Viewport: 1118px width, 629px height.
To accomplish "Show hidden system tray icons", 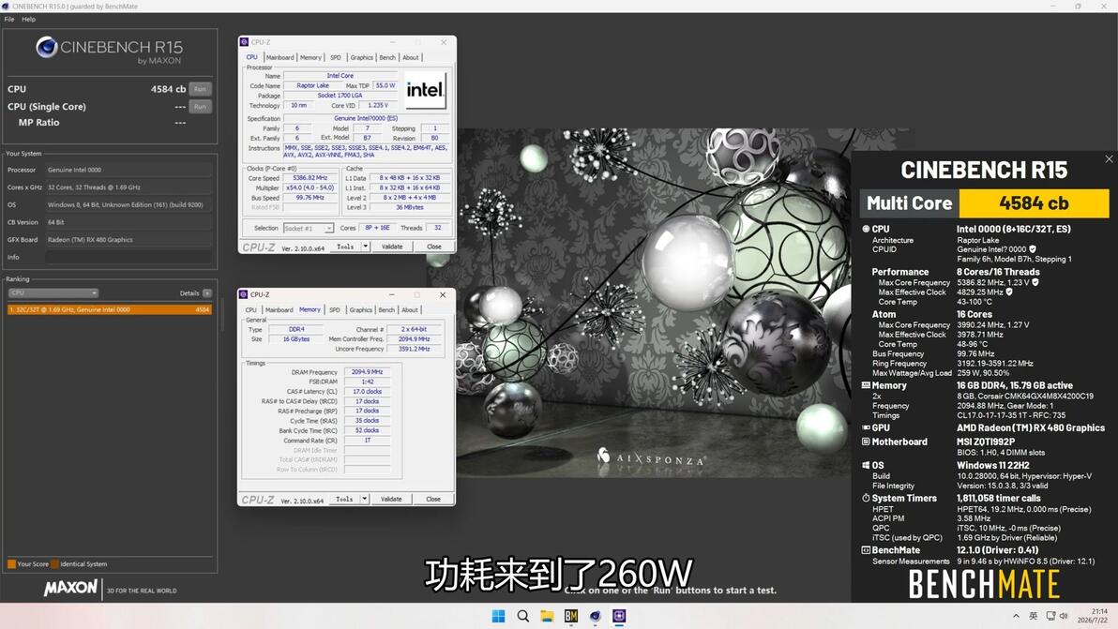I will [1016, 616].
